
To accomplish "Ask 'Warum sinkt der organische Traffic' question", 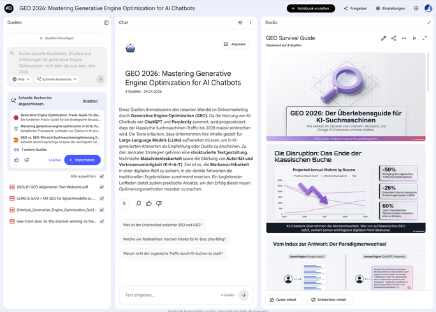I will click(173, 253).
